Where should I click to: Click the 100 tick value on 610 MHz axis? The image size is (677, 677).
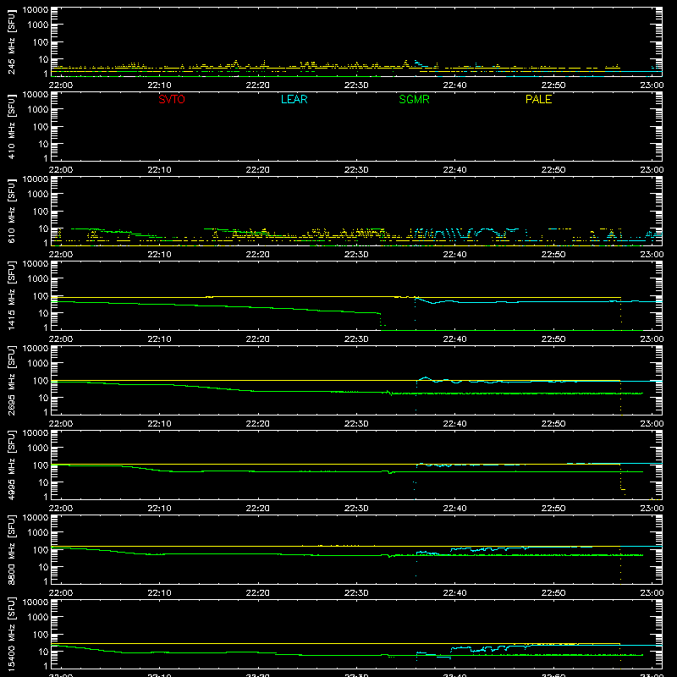coord(41,212)
